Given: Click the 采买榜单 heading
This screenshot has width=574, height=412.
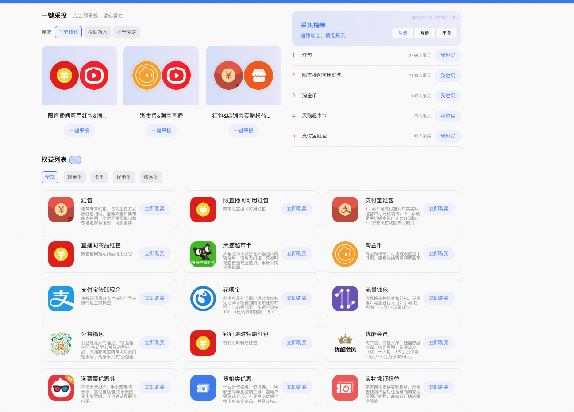Looking at the screenshot, I should pyautogui.click(x=313, y=25).
